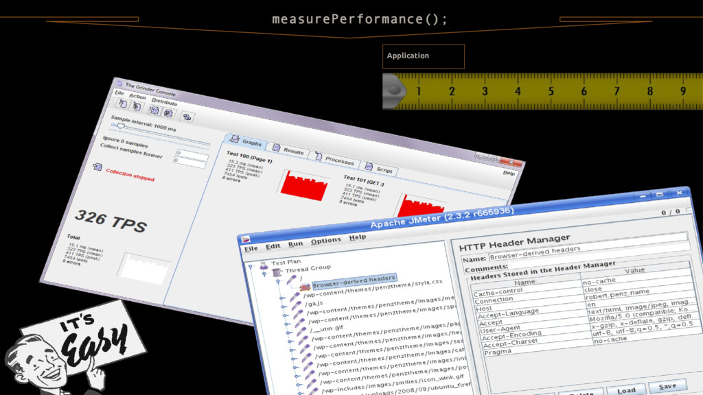703x395 pixels.
Task: Select the '/ga.js' tree row
Action: click(314, 304)
